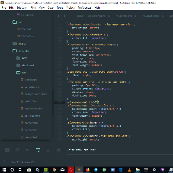The height and width of the screenshot is (173, 173).
Task: Open the status bar panel switcher icon
Action: 4,162
